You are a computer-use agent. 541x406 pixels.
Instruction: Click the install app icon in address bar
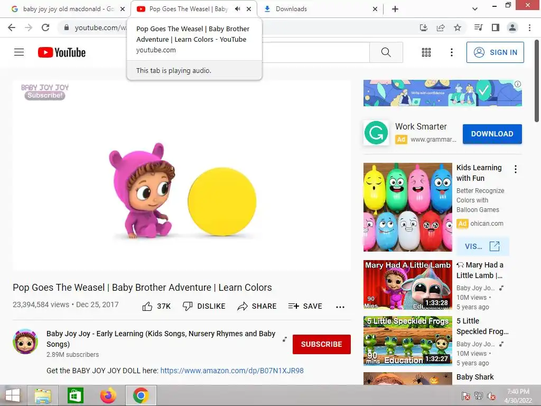point(423,27)
